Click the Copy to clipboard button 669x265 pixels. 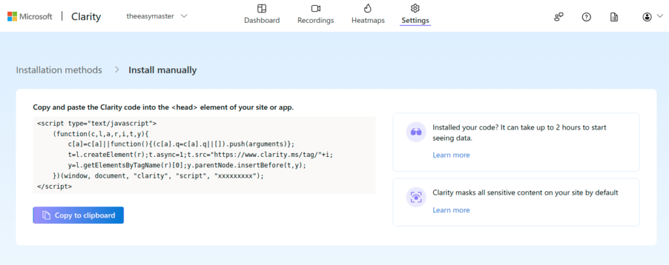(78, 216)
